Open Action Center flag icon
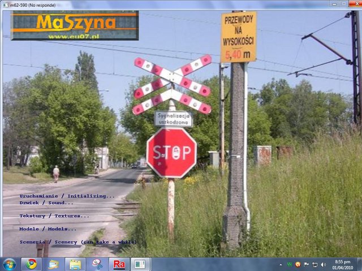Viewport: 362px width, 271px height. (x=306, y=264)
